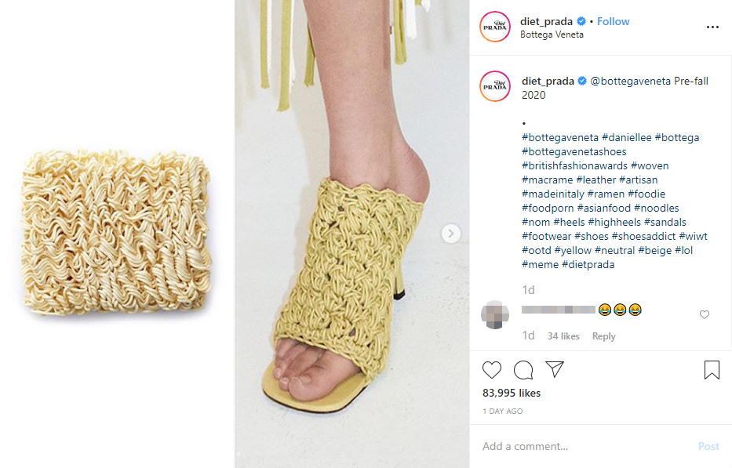
Task: Reply to the emoji comment
Action: pos(603,336)
